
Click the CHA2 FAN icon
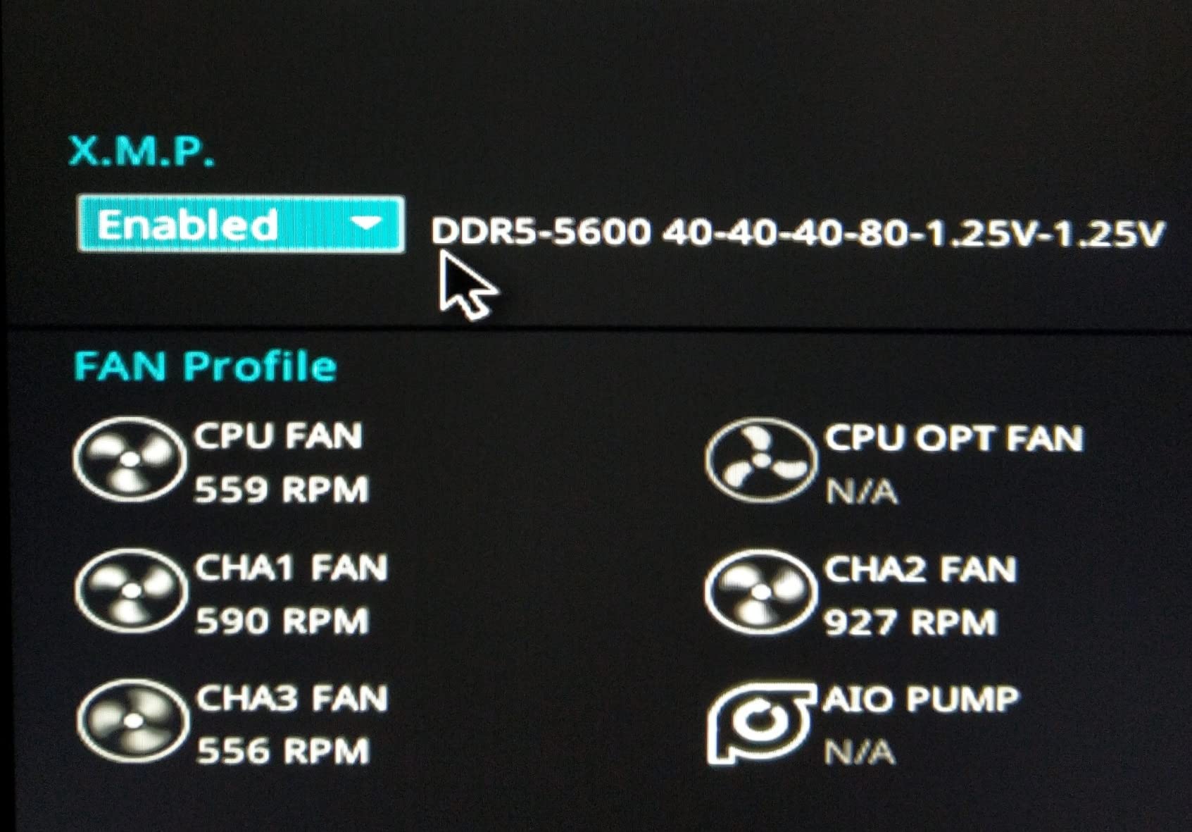(762, 592)
